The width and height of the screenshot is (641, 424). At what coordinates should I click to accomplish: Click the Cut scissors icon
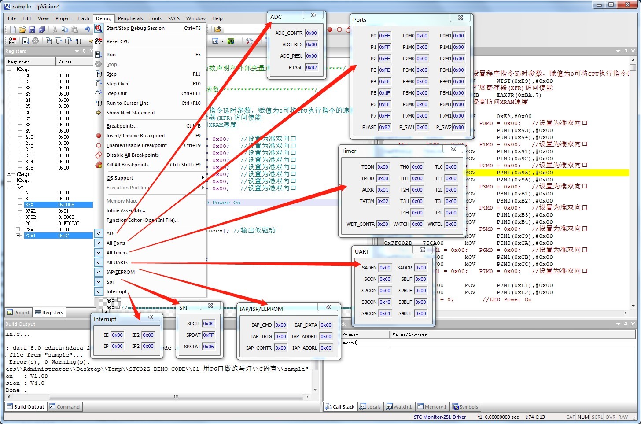tap(55, 29)
